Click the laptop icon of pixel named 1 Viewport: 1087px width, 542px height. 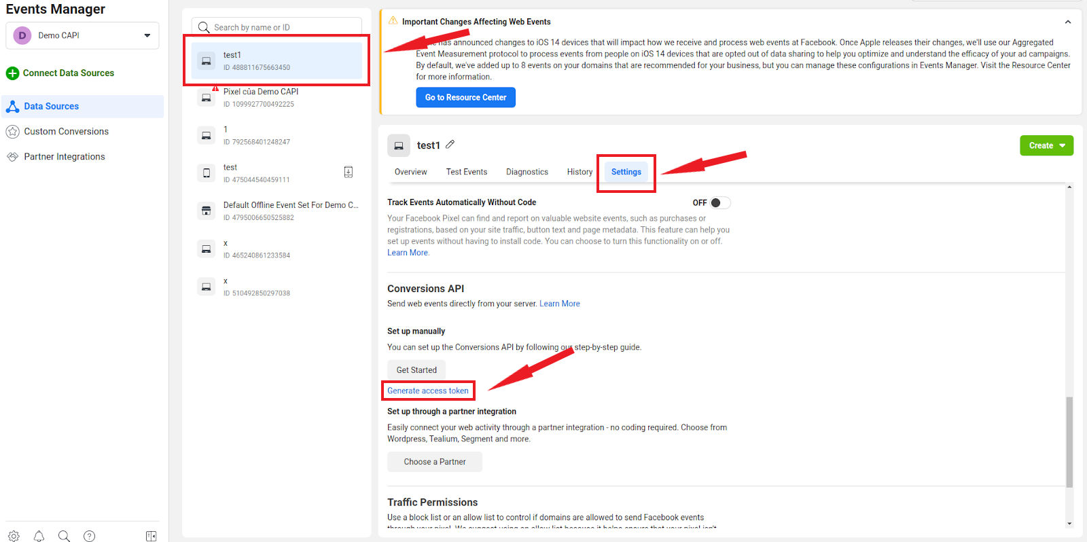click(x=207, y=135)
